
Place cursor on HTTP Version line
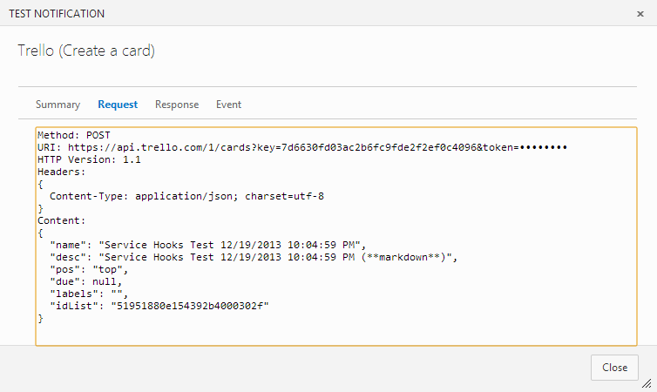(89, 160)
